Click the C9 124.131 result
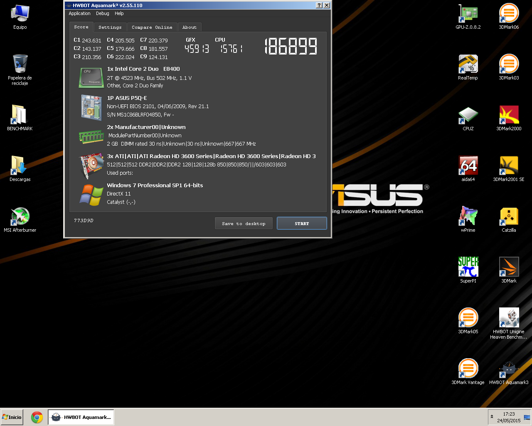The width and height of the screenshot is (532, 426). coord(154,57)
